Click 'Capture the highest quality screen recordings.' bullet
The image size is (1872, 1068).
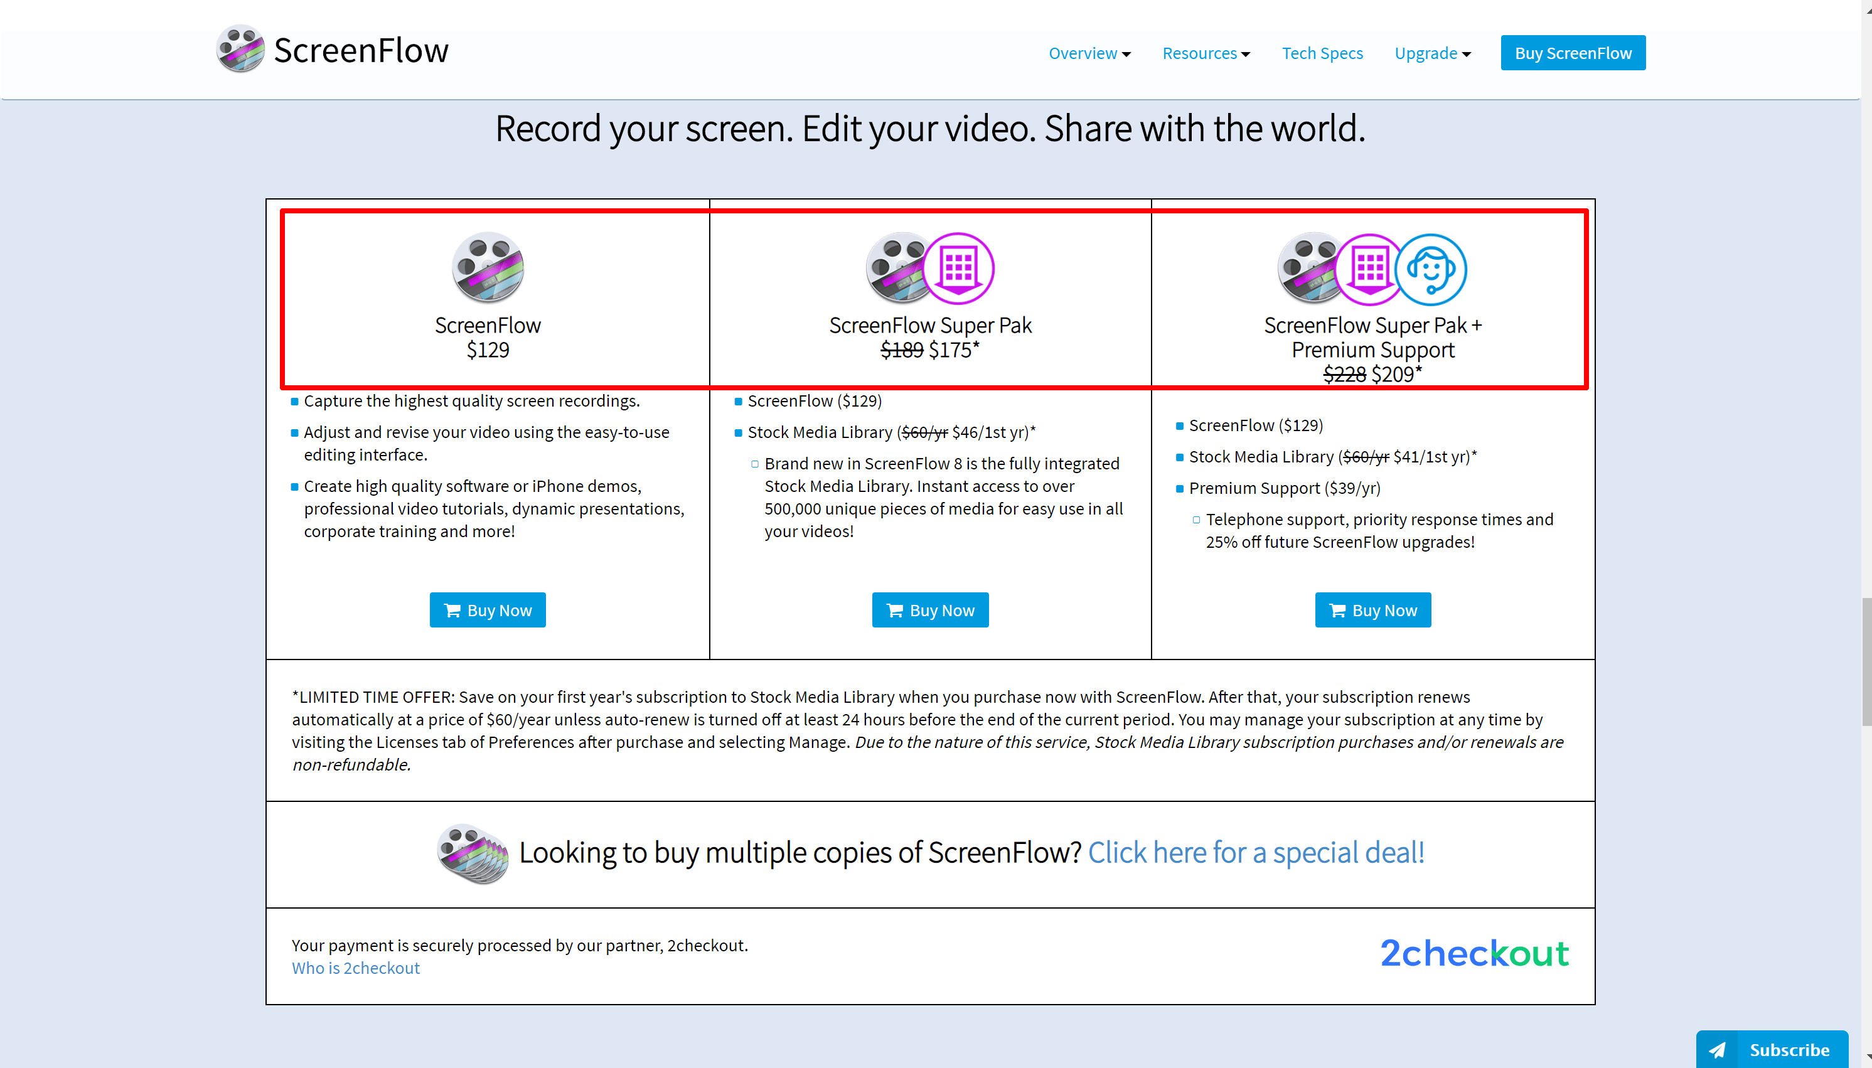coord(472,400)
